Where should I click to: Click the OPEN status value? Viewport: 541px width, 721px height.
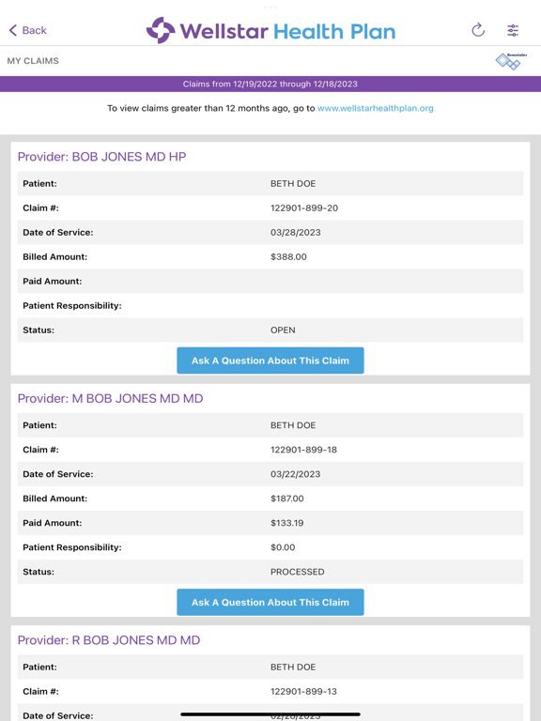283,330
